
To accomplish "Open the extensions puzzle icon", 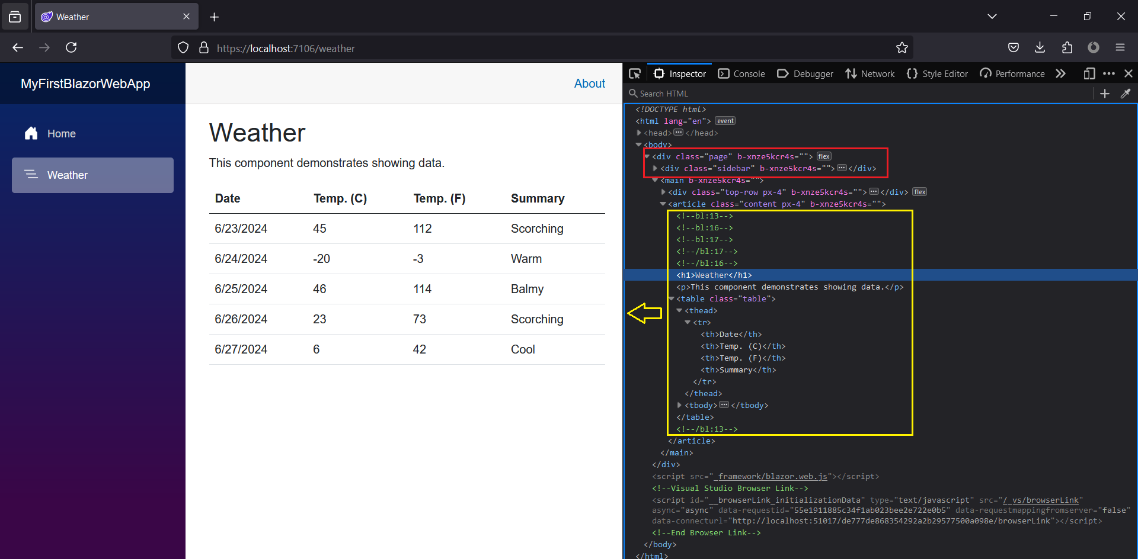I will pyautogui.click(x=1067, y=48).
